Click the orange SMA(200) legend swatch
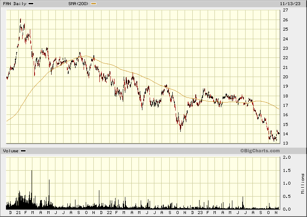Screen dimensions: 307x217 [x=94, y=3]
